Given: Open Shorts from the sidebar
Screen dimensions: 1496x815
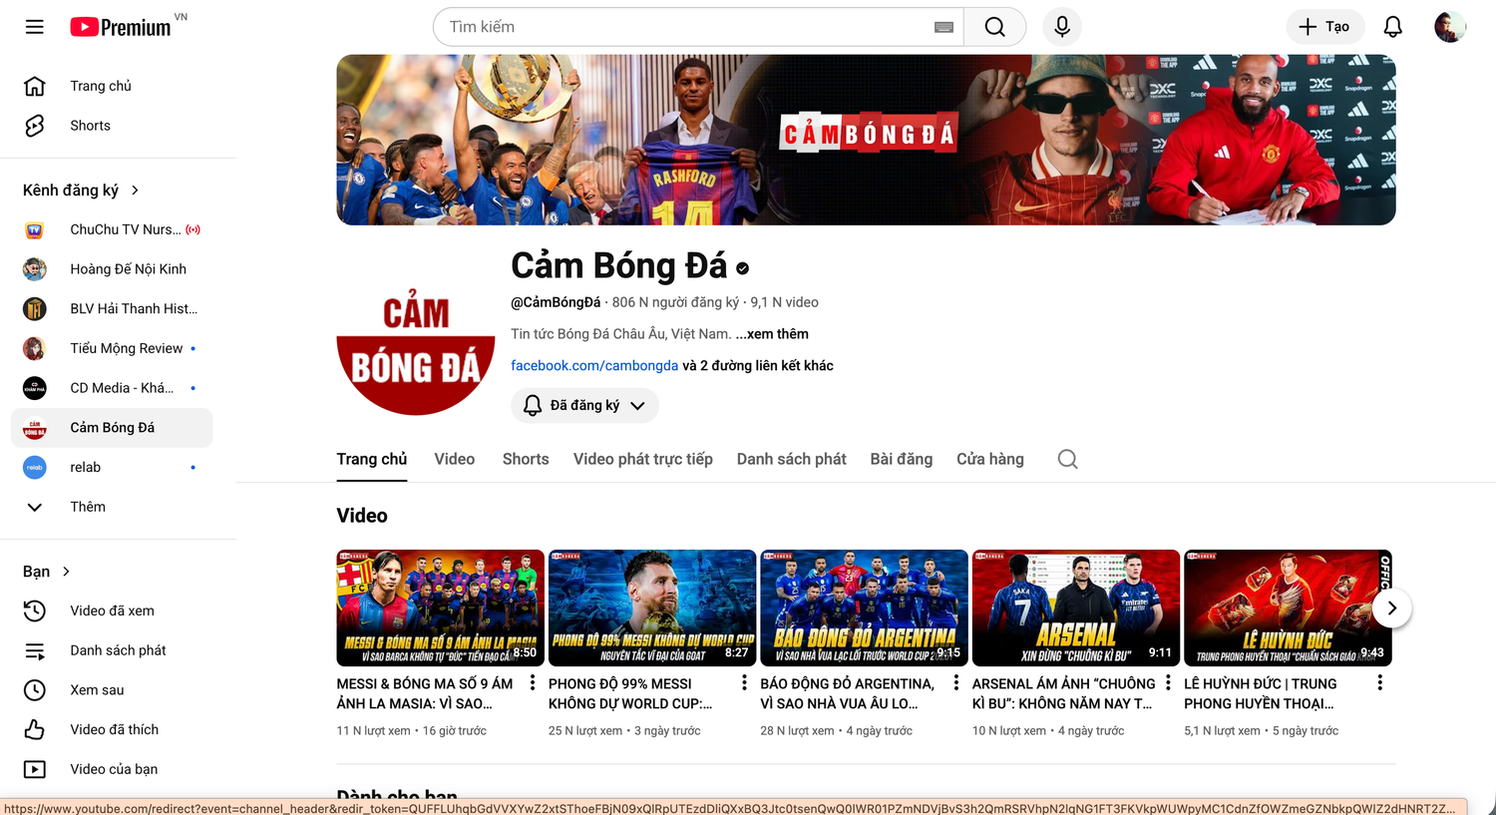Looking at the screenshot, I should pyautogui.click(x=90, y=126).
